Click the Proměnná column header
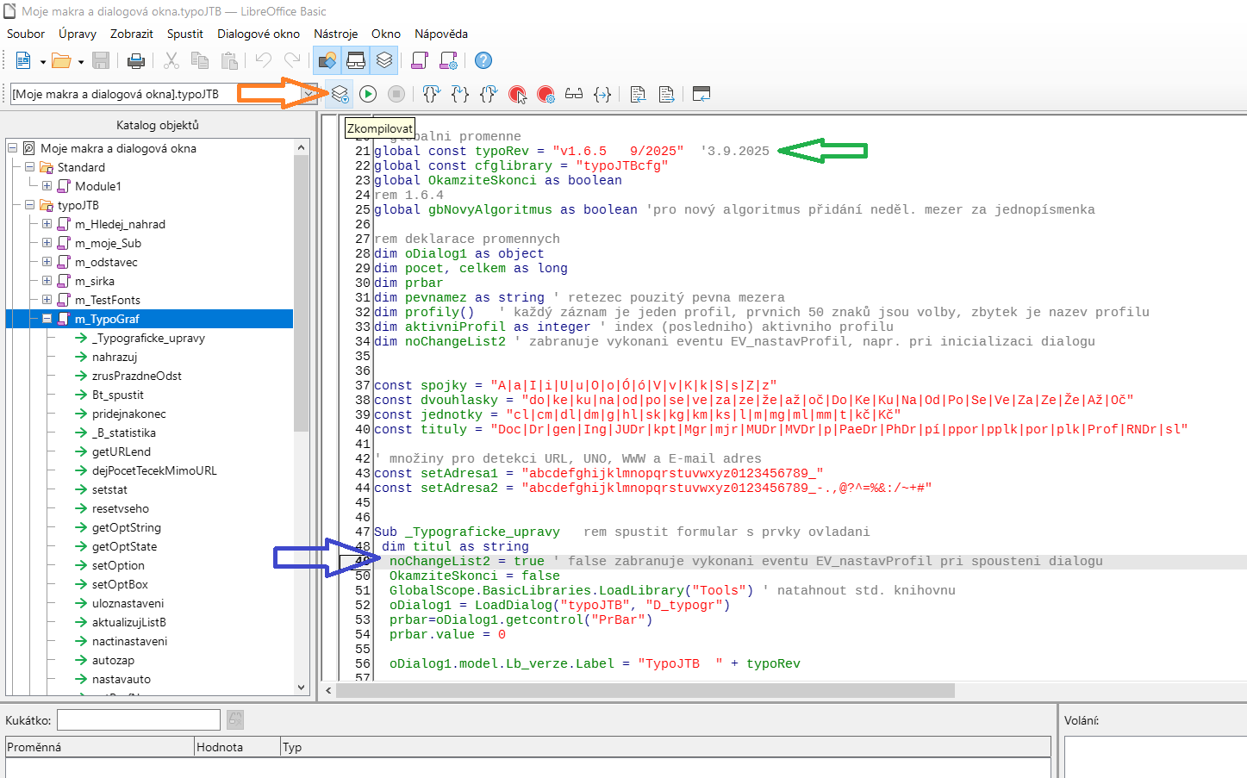 [x=100, y=747]
